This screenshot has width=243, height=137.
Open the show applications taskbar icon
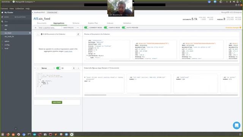pyautogui.click(x=240, y=134)
